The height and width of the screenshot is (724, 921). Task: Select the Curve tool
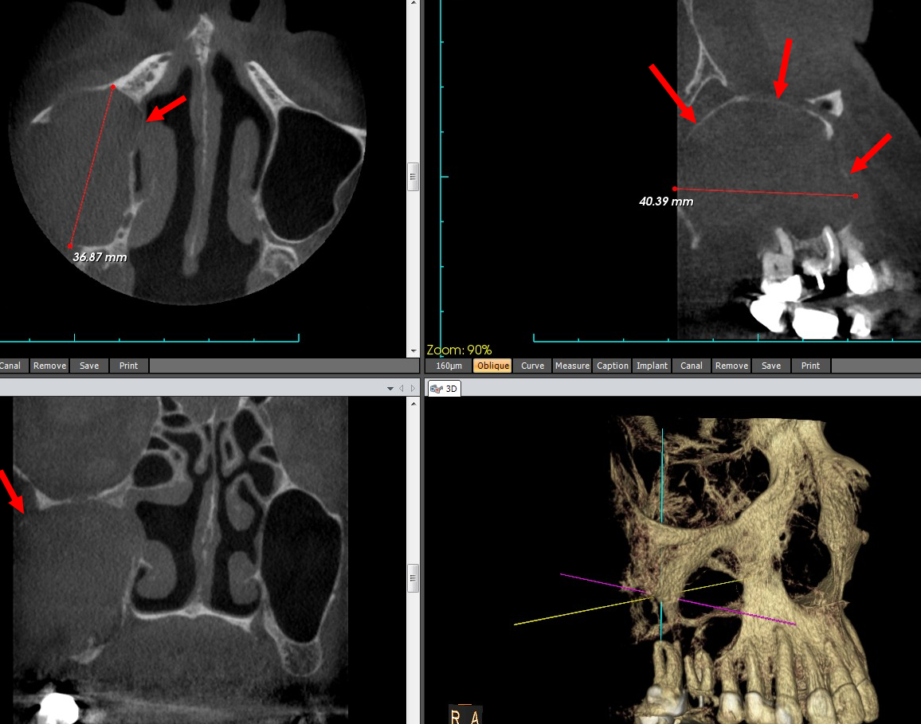coord(532,366)
